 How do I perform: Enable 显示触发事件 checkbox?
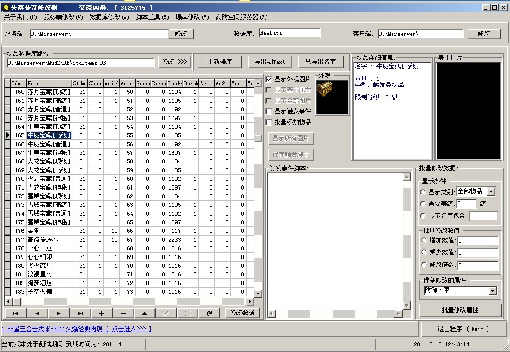269,111
